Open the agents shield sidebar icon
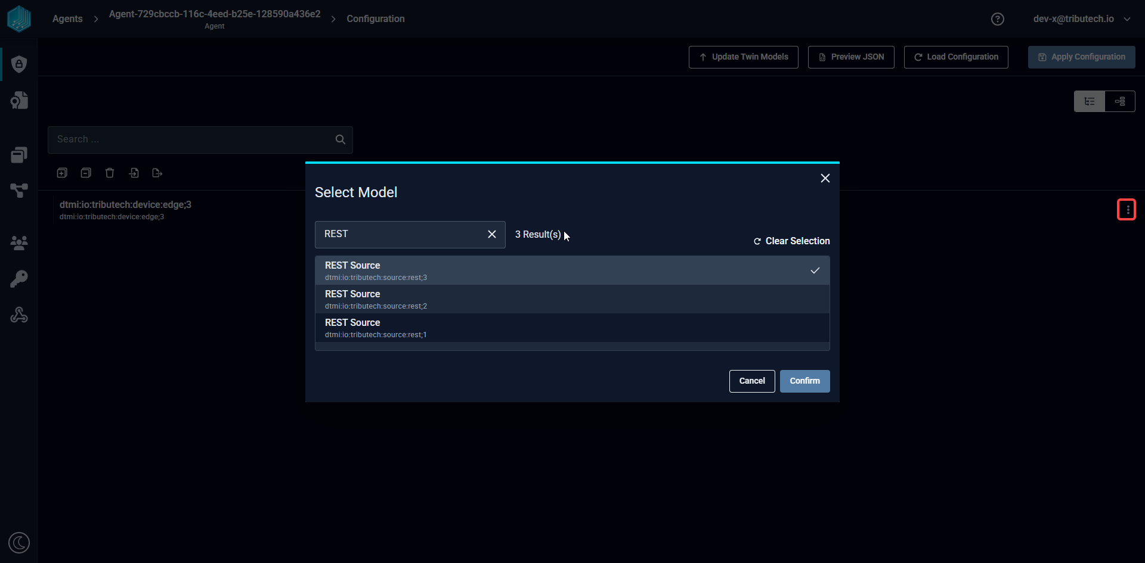This screenshot has width=1145, height=563. 19,64
